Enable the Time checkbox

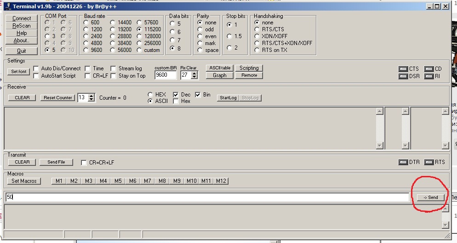click(88, 68)
